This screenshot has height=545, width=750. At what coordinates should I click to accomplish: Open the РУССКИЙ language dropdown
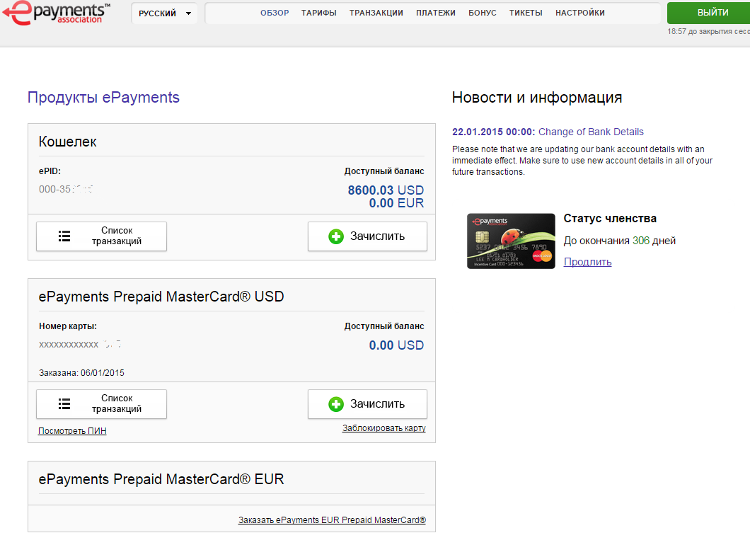click(x=164, y=13)
